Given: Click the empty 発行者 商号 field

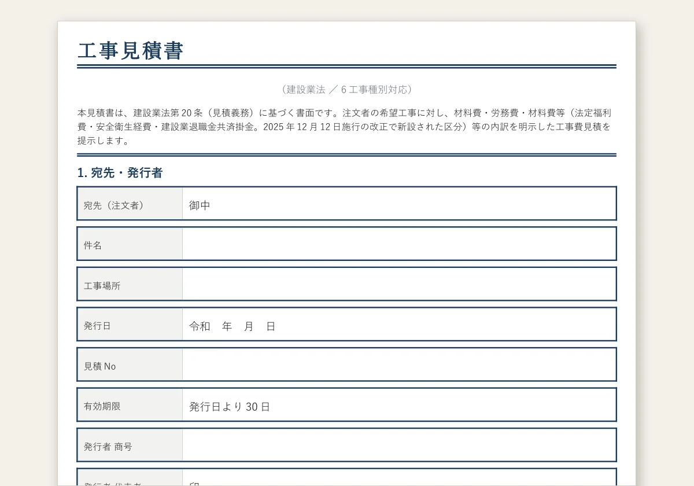Looking at the screenshot, I should click(x=399, y=445).
